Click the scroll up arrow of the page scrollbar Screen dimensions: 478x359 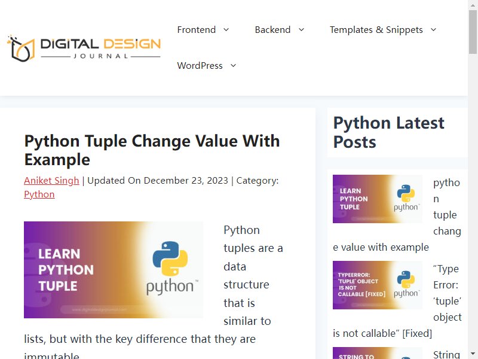pyautogui.click(x=473, y=5)
